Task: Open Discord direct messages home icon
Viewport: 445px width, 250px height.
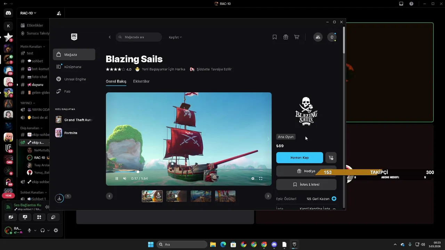Action: pyautogui.click(x=8, y=13)
